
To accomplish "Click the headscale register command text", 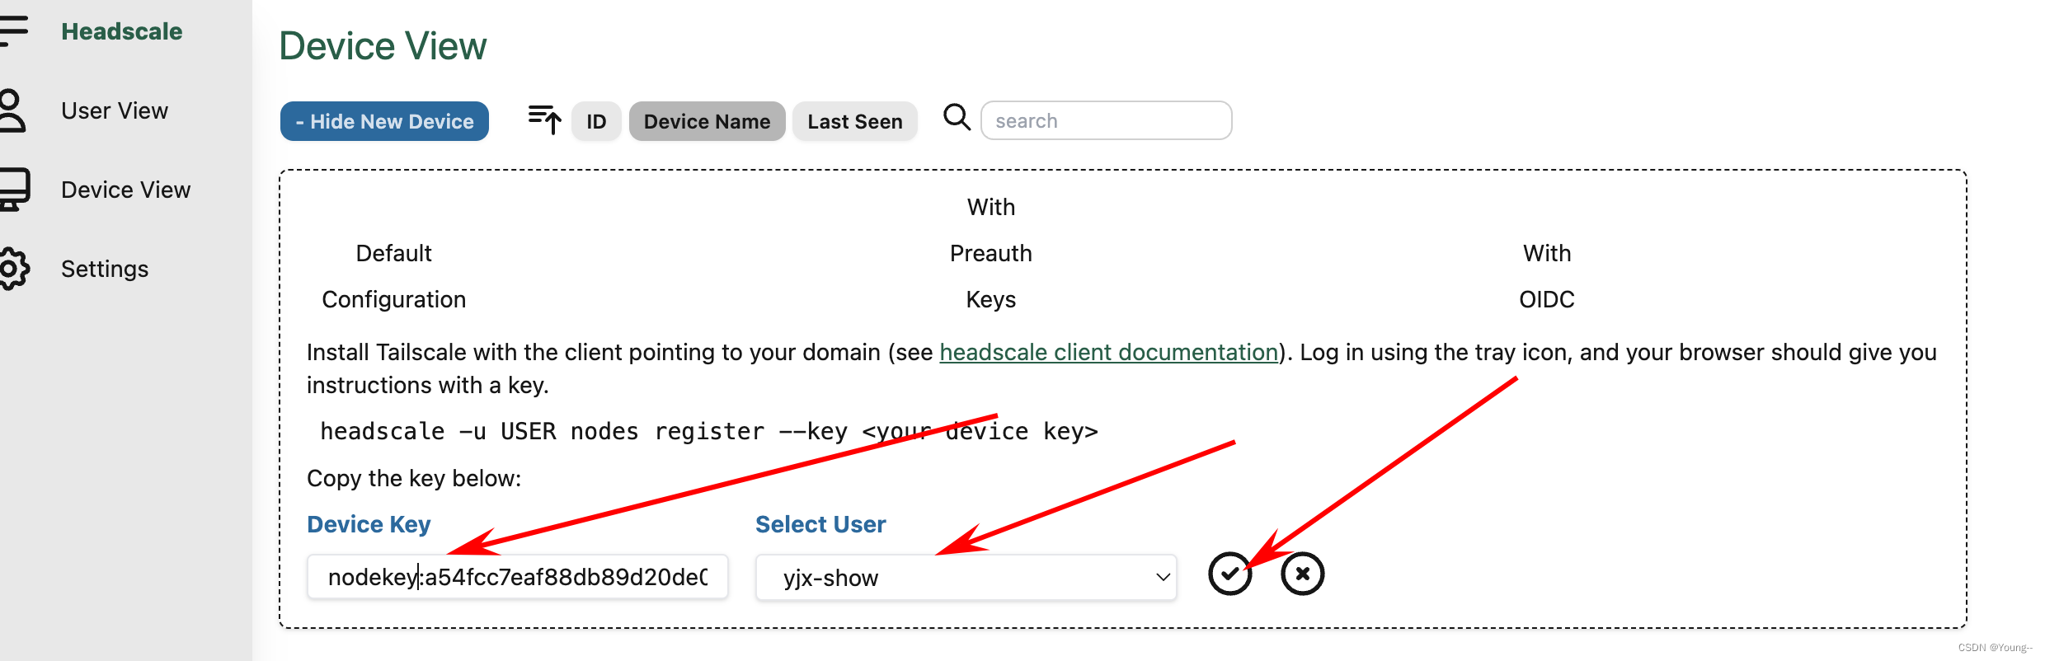I will pos(709,431).
